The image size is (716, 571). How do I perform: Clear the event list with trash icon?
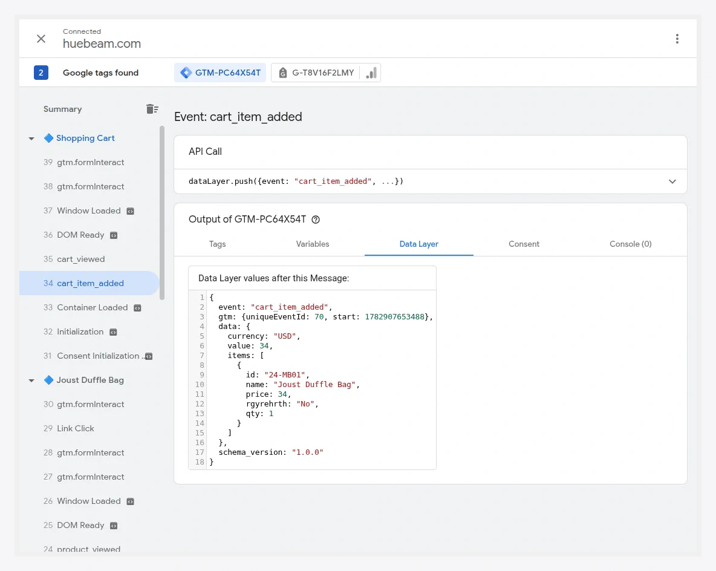pyautogui.click(x=152, y=109)
